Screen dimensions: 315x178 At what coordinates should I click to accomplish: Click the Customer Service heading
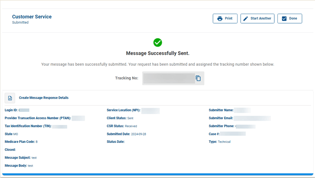pyautogui.click(x=32, y=17)
